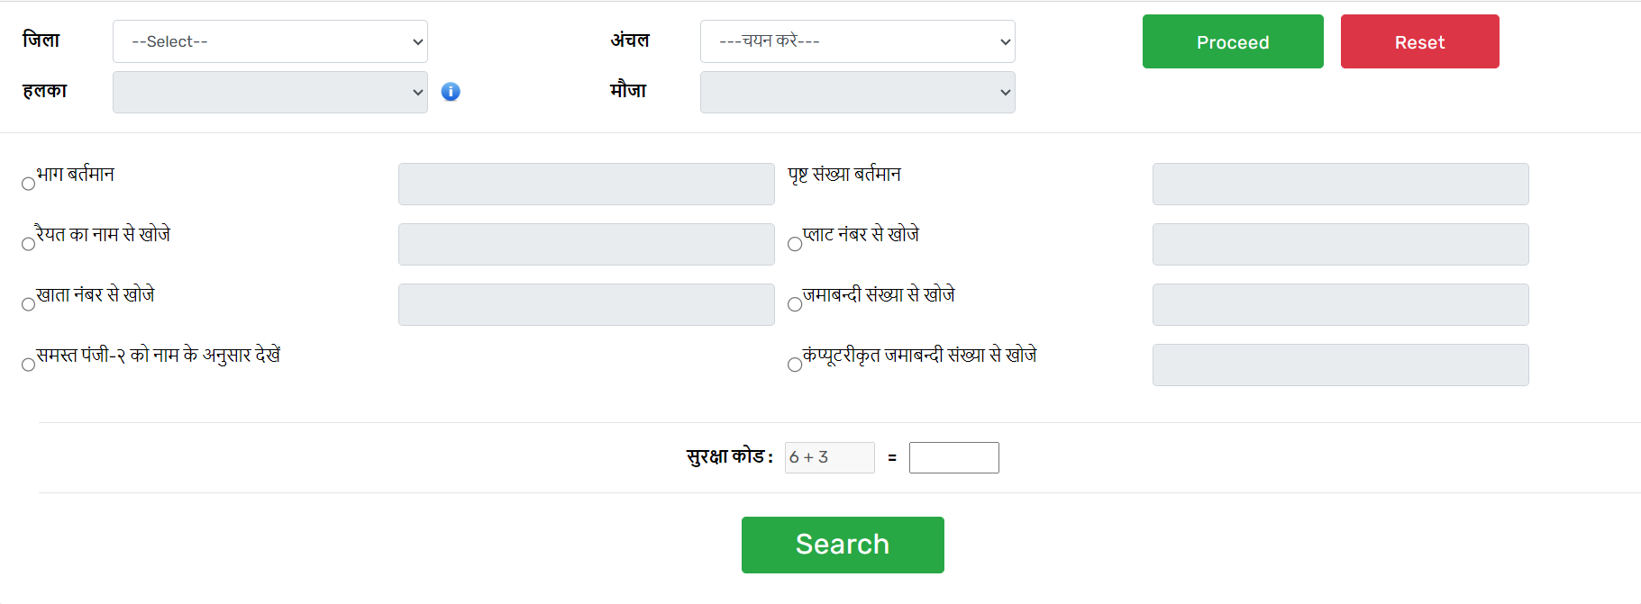Select रैयत का नाम से खोजे option
Viewport: 1641px width, 604px height.
point(28,244)
